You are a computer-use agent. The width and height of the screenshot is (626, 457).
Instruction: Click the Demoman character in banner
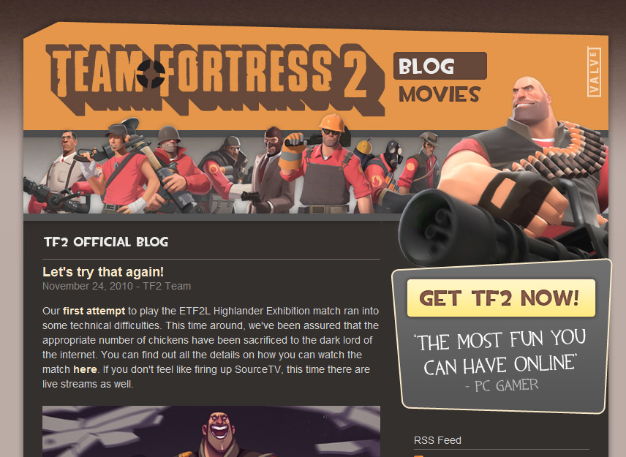click(x=227, y=172)
